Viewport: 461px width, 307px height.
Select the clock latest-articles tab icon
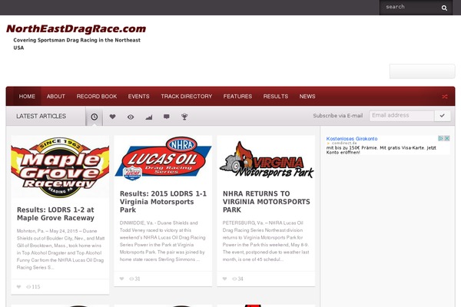(x=94, y=117)
